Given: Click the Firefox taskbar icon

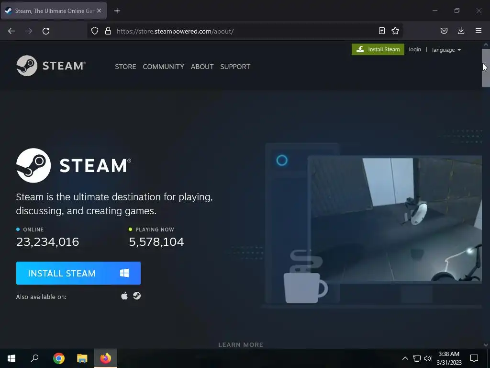Looking at the screenshot, I should click(x=106, y=358).
